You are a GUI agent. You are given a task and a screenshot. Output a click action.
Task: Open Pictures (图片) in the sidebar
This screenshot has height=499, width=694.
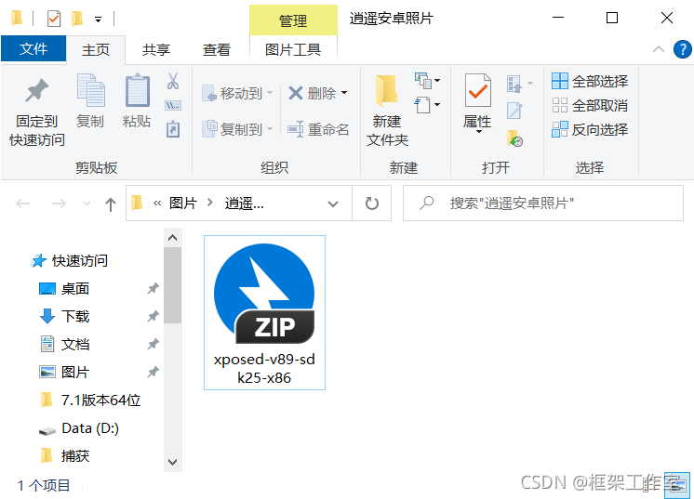pos(64,372)
